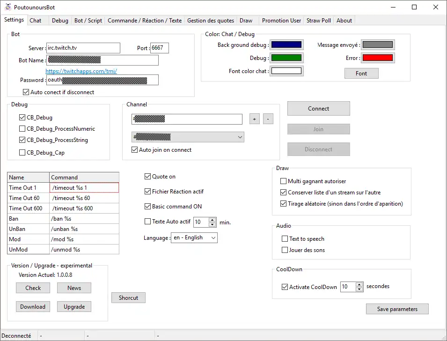The height and width of the screenshot is (341, 447).
Task: Click the Connect button
Action: (x=318, y=108)
